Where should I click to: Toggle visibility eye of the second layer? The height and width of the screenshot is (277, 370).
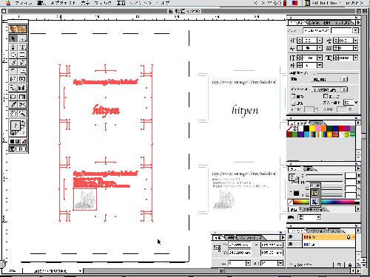click(290, 244)
